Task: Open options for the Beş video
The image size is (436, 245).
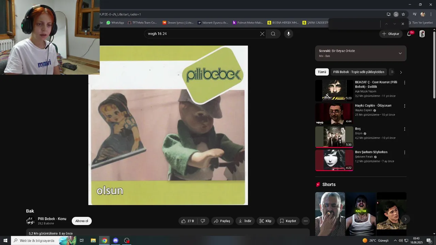Action: pos(405,129)
